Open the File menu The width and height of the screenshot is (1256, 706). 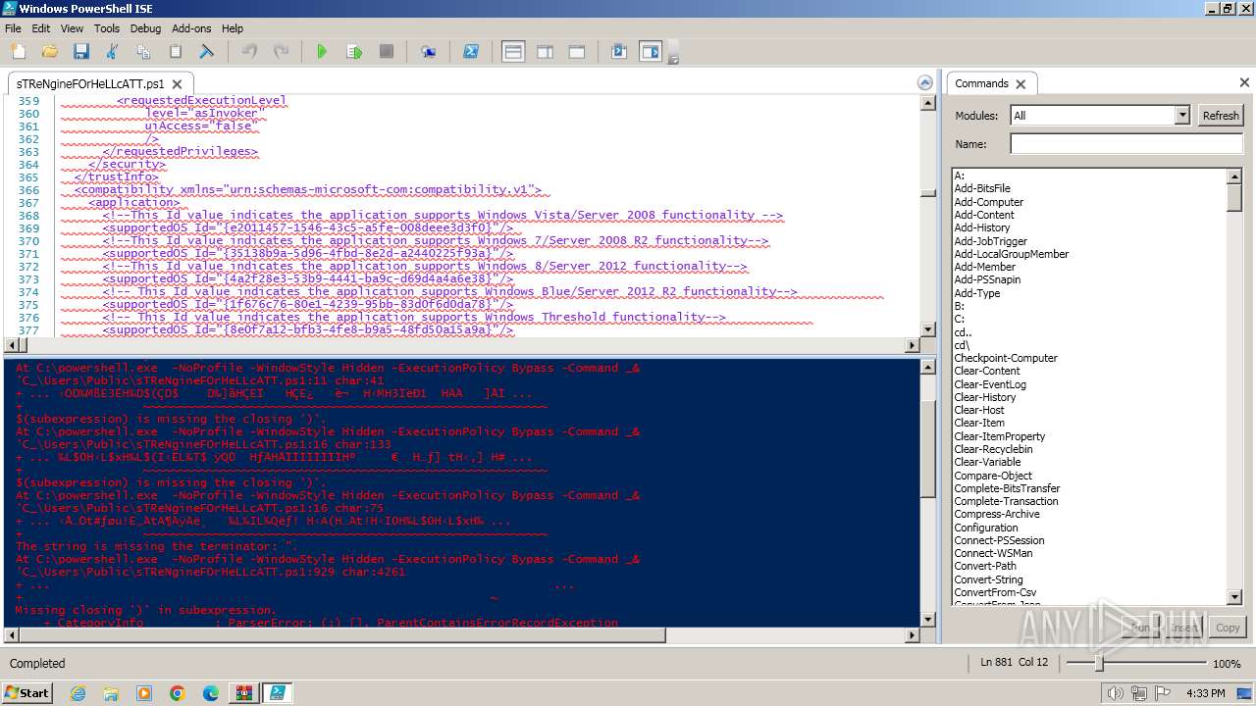coord(13,28)
